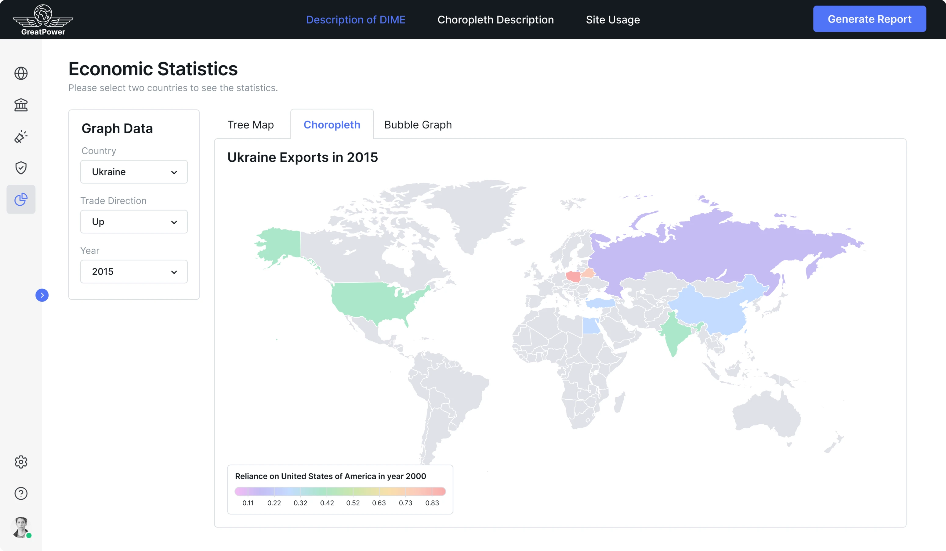The width and height of the screenshot is (946, 551).
Task: Open the Choropleth Description page
Action: (x=495, y=20)
